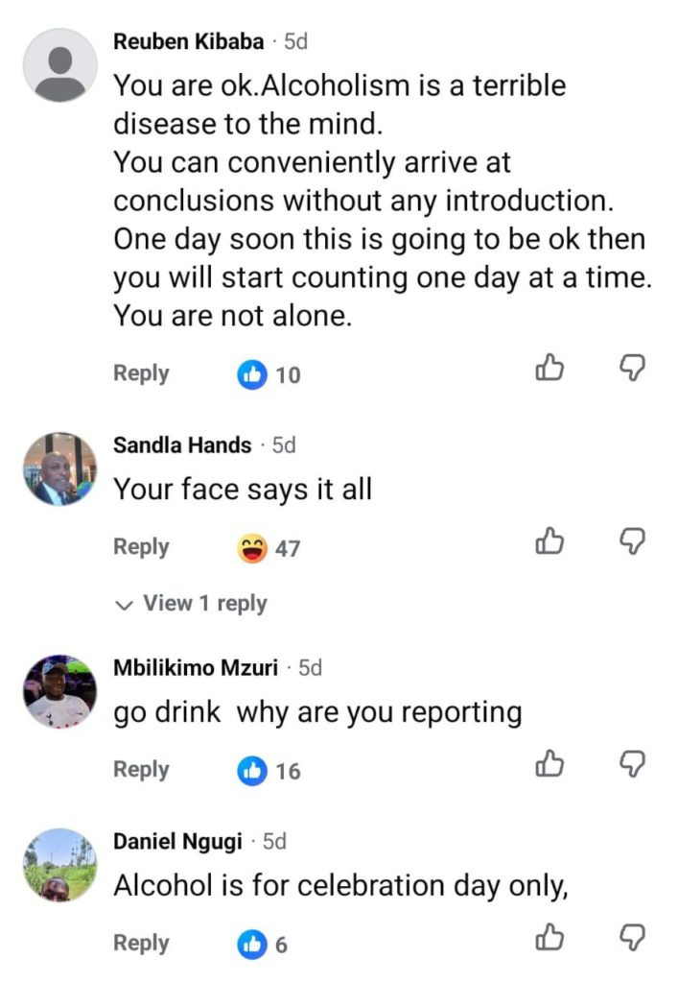Open the 10 likes reaction on Reuben's comment
This screenshot has width=678, height=983.
pos(269,375)
